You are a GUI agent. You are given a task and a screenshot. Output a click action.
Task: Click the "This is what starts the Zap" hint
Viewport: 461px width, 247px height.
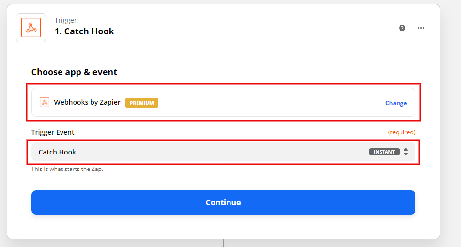pos(67,169)
